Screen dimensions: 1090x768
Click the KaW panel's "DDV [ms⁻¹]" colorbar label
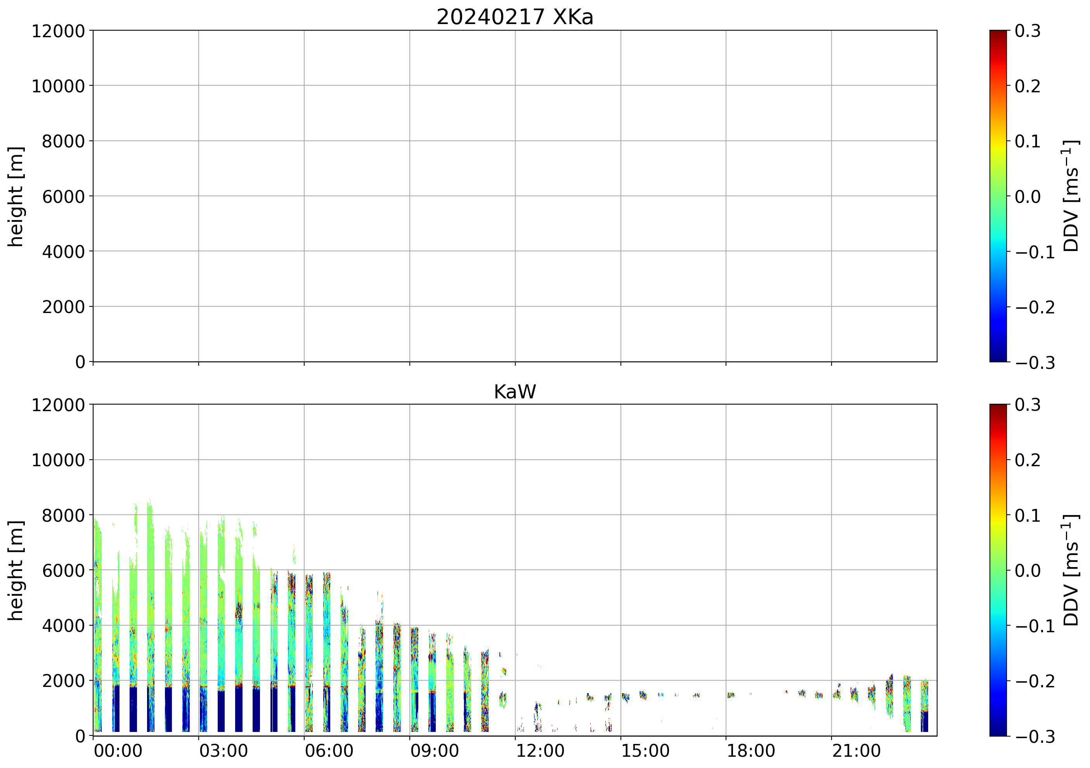[1071, 570]
